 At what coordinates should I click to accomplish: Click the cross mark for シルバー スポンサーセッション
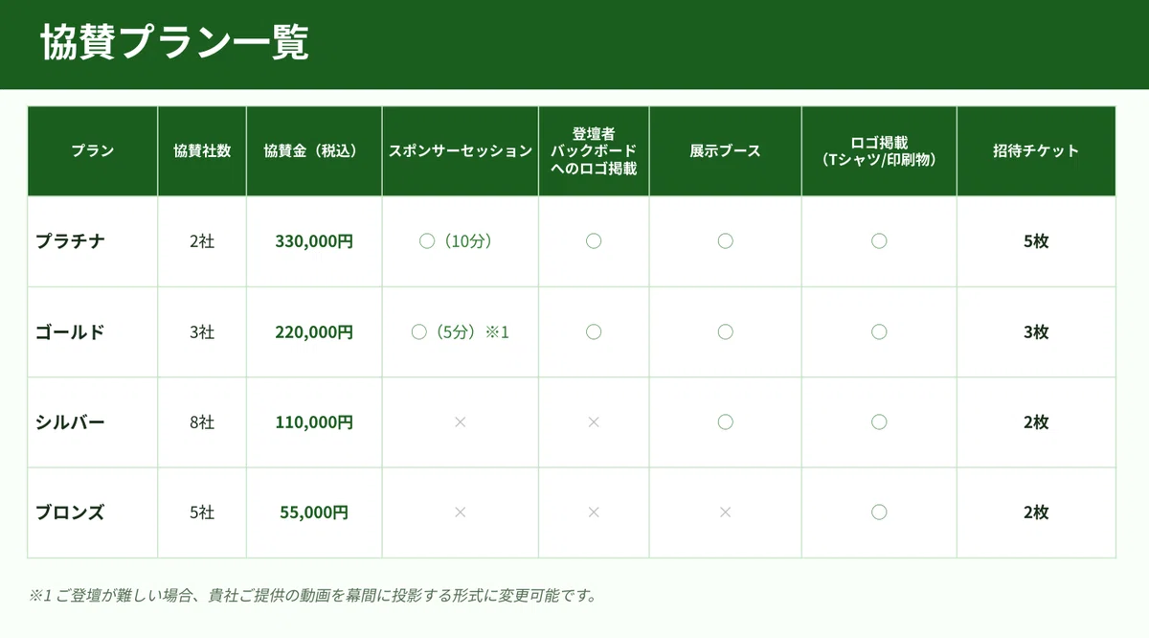click(x=460, y=422)
